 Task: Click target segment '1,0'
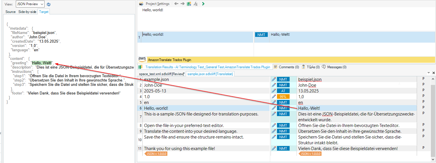click(x=301, y=96)
